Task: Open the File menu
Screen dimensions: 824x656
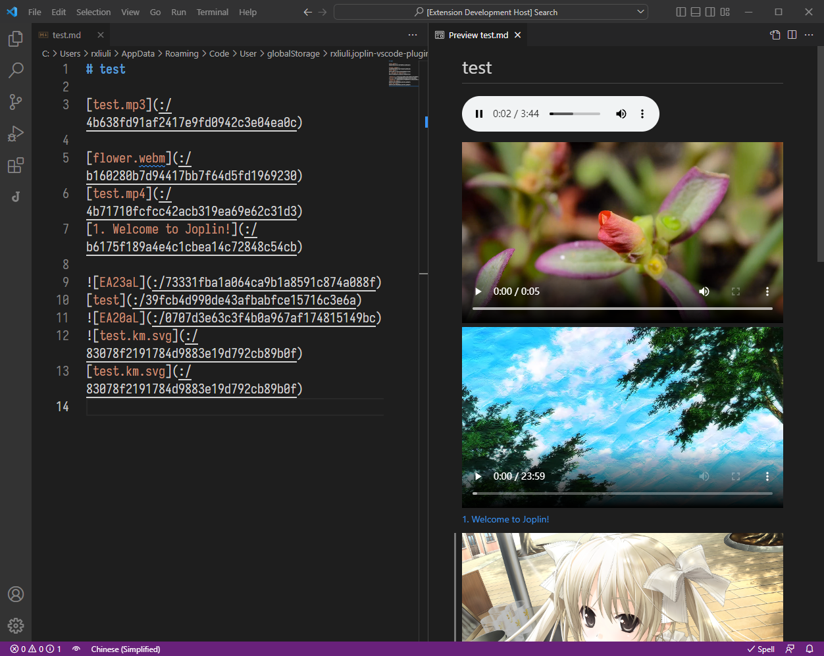Action: (x=35, y=12)
